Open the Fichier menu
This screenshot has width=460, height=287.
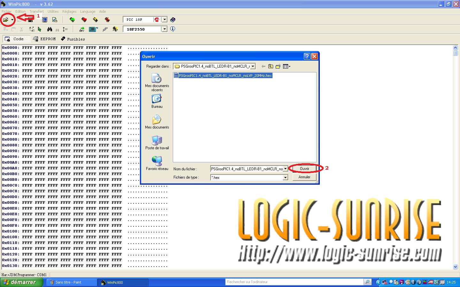(7, 11)
